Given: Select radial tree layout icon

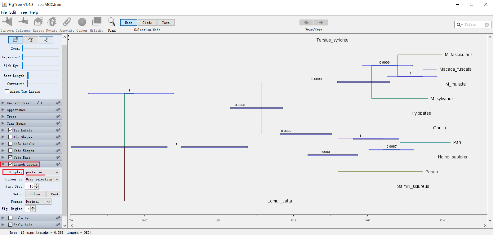Looking at the screenshot, I should pyautogui.click(x=46, y=40).
